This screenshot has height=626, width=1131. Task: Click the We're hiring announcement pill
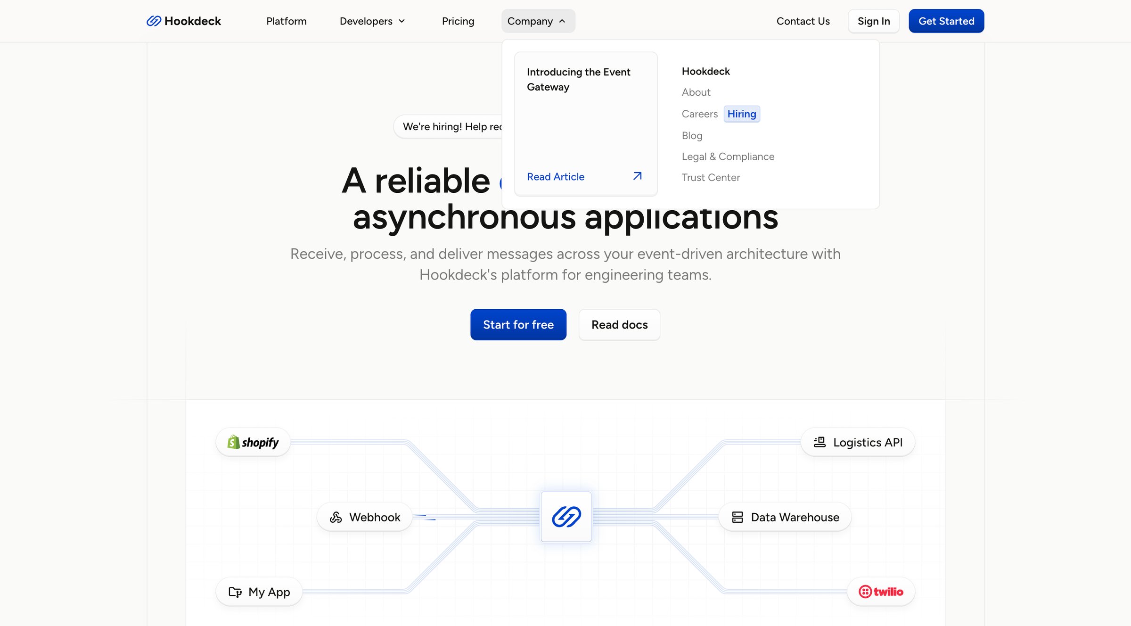coord(448,127)
